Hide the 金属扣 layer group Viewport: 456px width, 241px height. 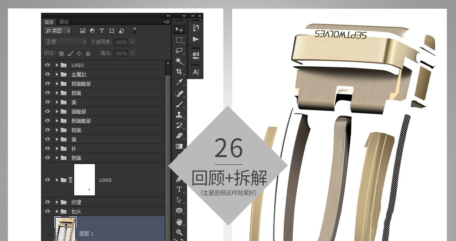coord(47,74)
